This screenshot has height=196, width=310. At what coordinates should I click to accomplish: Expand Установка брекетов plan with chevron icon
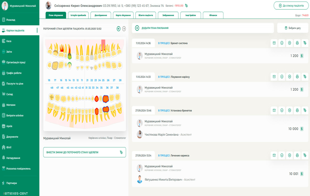[282, 111]
